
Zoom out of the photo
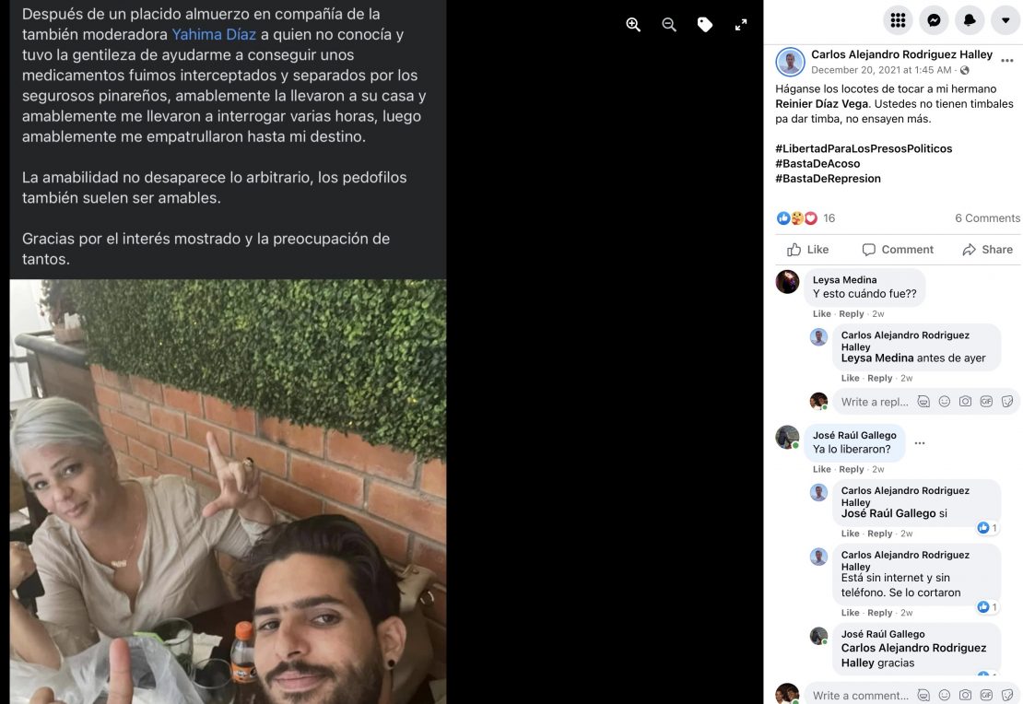click(669, 25)
